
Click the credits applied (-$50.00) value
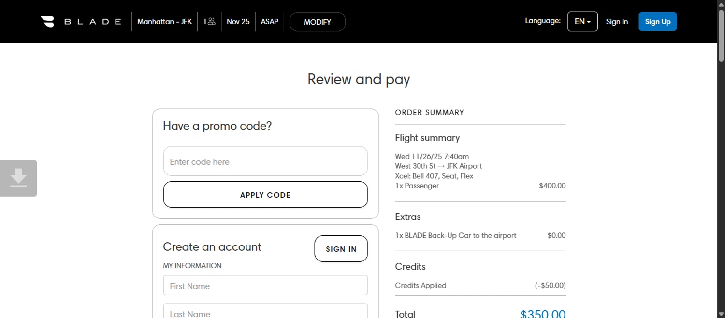(550, 286)
